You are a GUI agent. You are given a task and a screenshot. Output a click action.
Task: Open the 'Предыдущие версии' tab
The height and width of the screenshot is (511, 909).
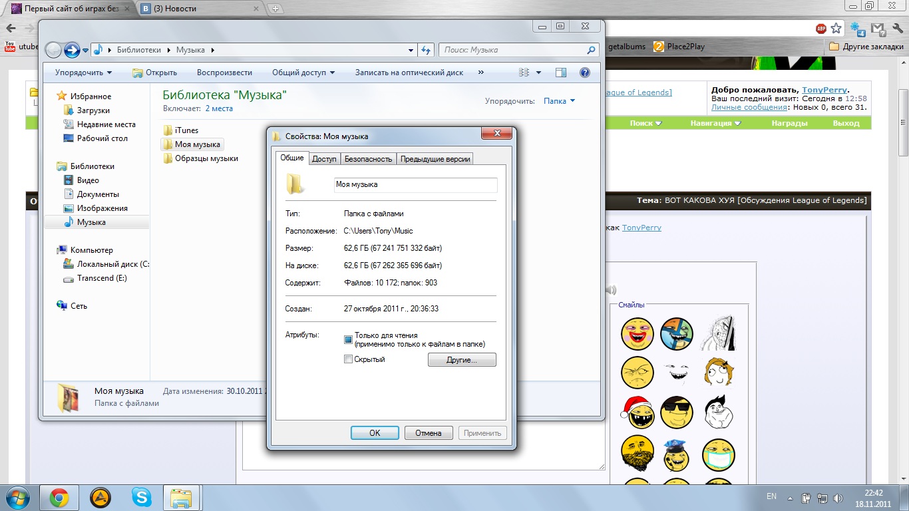click(435, 158)
